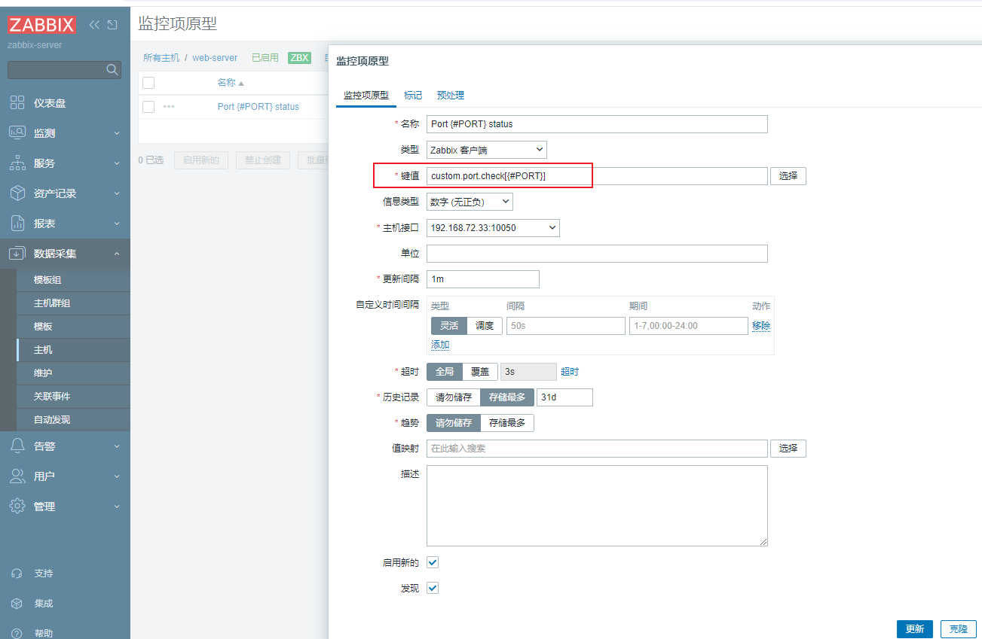Tick the select-all checkbox in table header
Image resolution: width=982 pixels, height=639 pixels.
(148, 83)
